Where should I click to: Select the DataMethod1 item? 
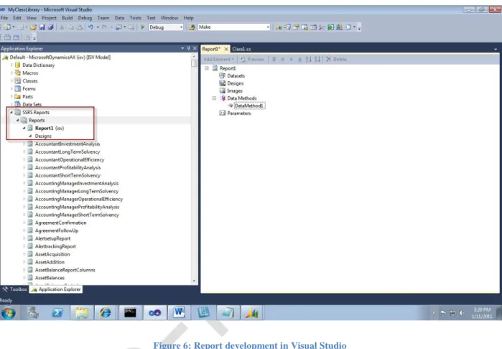[249, 106]
